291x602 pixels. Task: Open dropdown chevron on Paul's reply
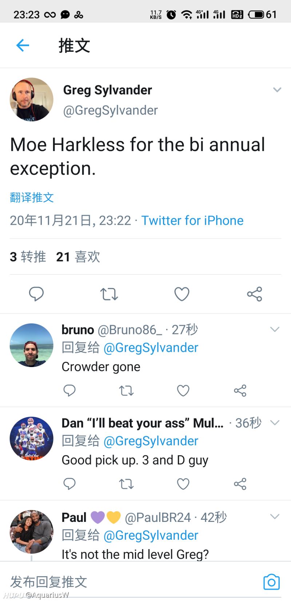275,517
